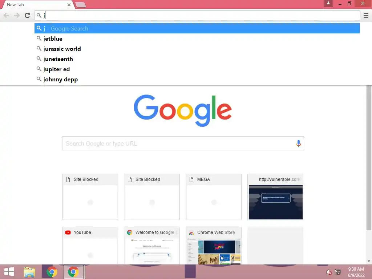Image resolution: width=372 pixels, height=279 pixels.
Task: Open the Welcome to Google Chrome tile
Action: 152,246
